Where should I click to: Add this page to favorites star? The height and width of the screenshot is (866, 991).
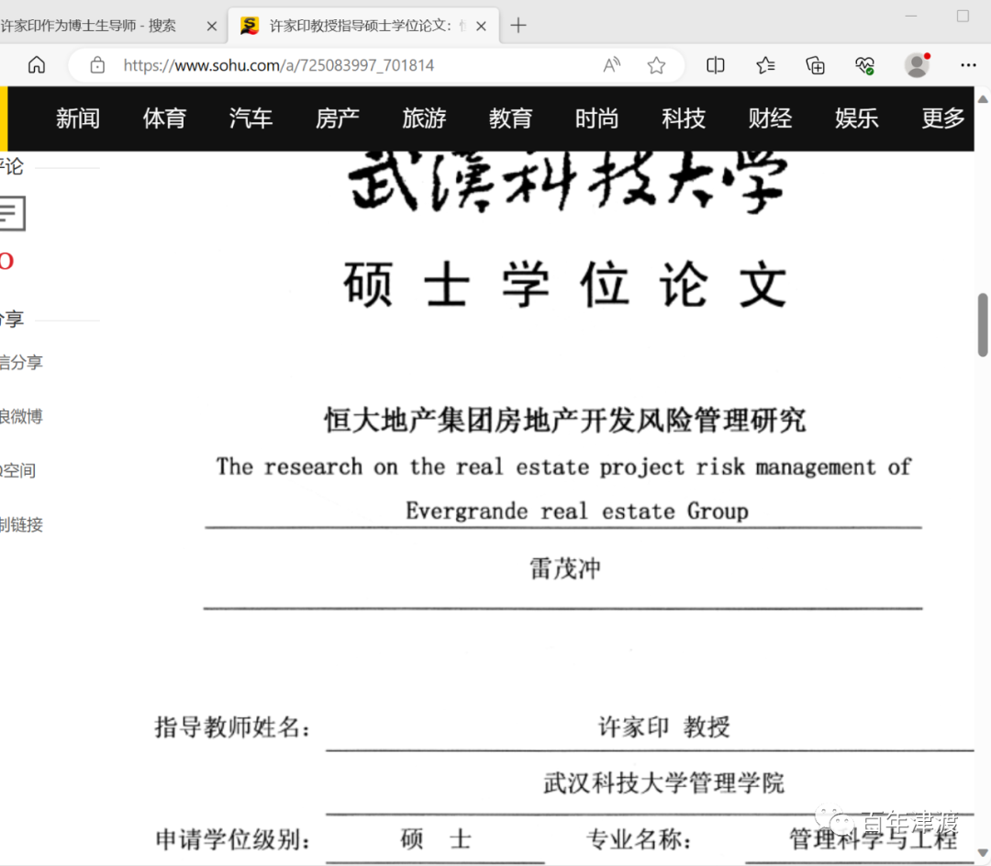tap(656, 65)
